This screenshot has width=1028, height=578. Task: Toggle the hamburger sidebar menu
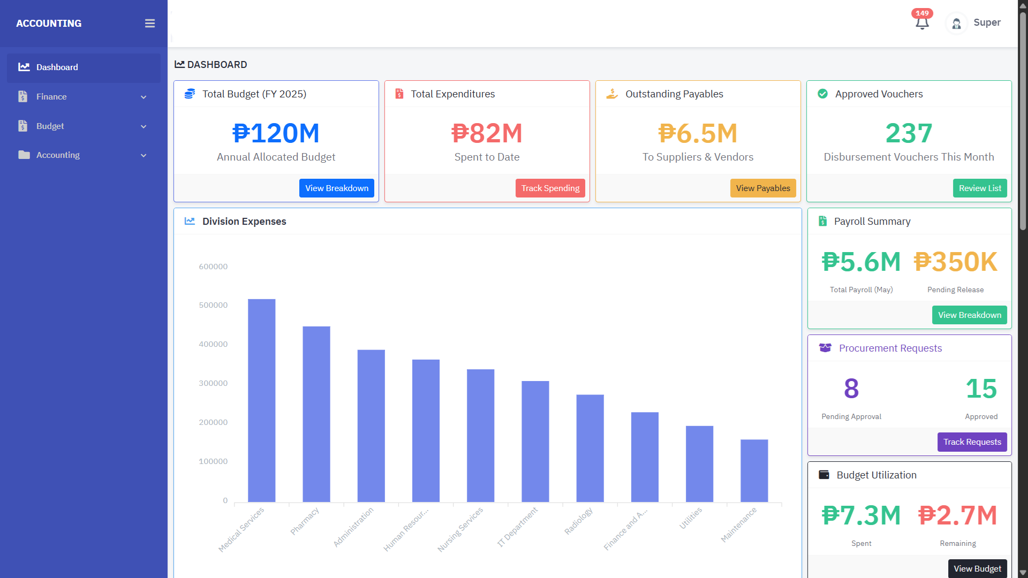150,24
